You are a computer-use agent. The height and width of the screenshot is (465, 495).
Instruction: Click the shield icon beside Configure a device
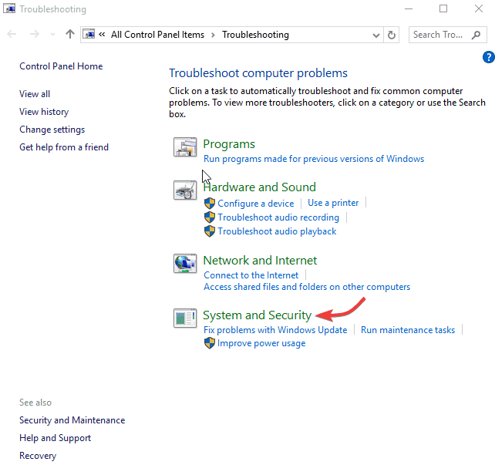[x=210, y=204]
